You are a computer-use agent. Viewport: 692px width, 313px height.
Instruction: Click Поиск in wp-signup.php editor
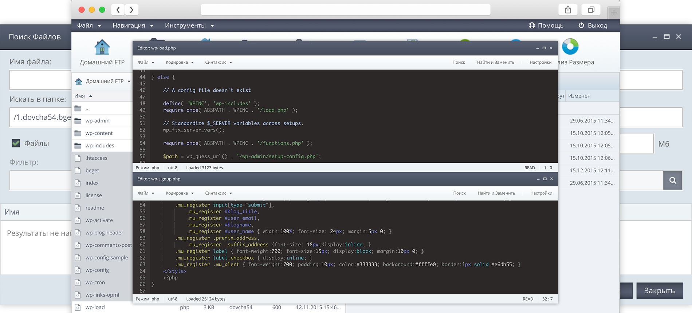pos(459,193)
